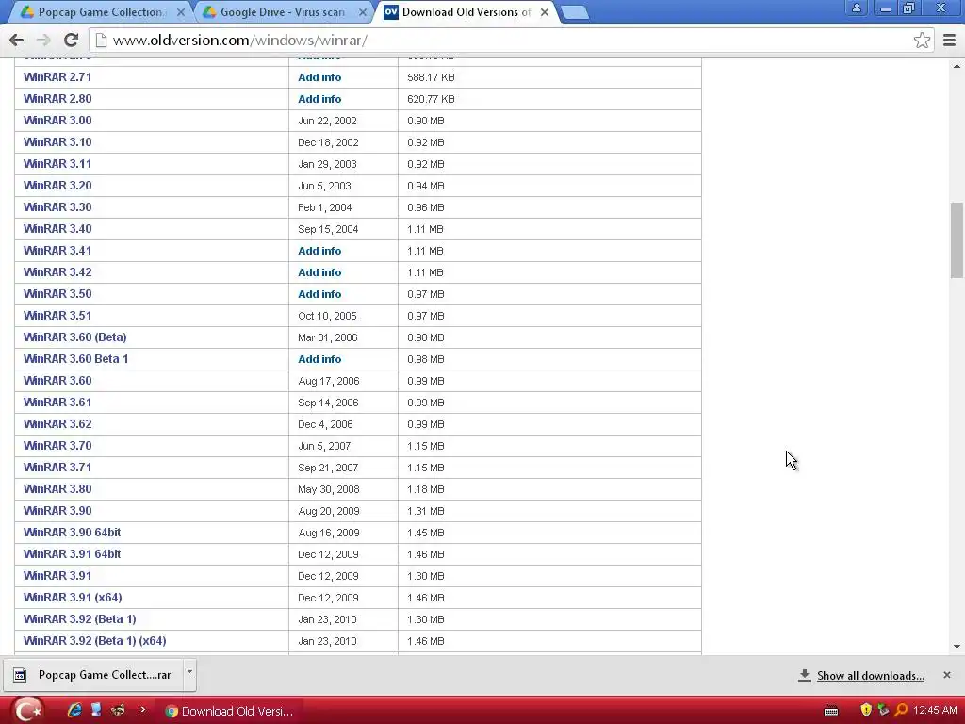Open the WinRAR 3.90 64bit link
965x724 pixels.
[72, 532]
